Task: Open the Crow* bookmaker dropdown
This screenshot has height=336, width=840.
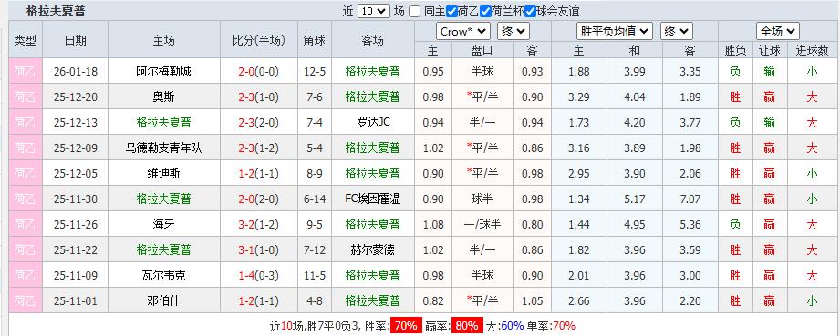Action: 462,32
